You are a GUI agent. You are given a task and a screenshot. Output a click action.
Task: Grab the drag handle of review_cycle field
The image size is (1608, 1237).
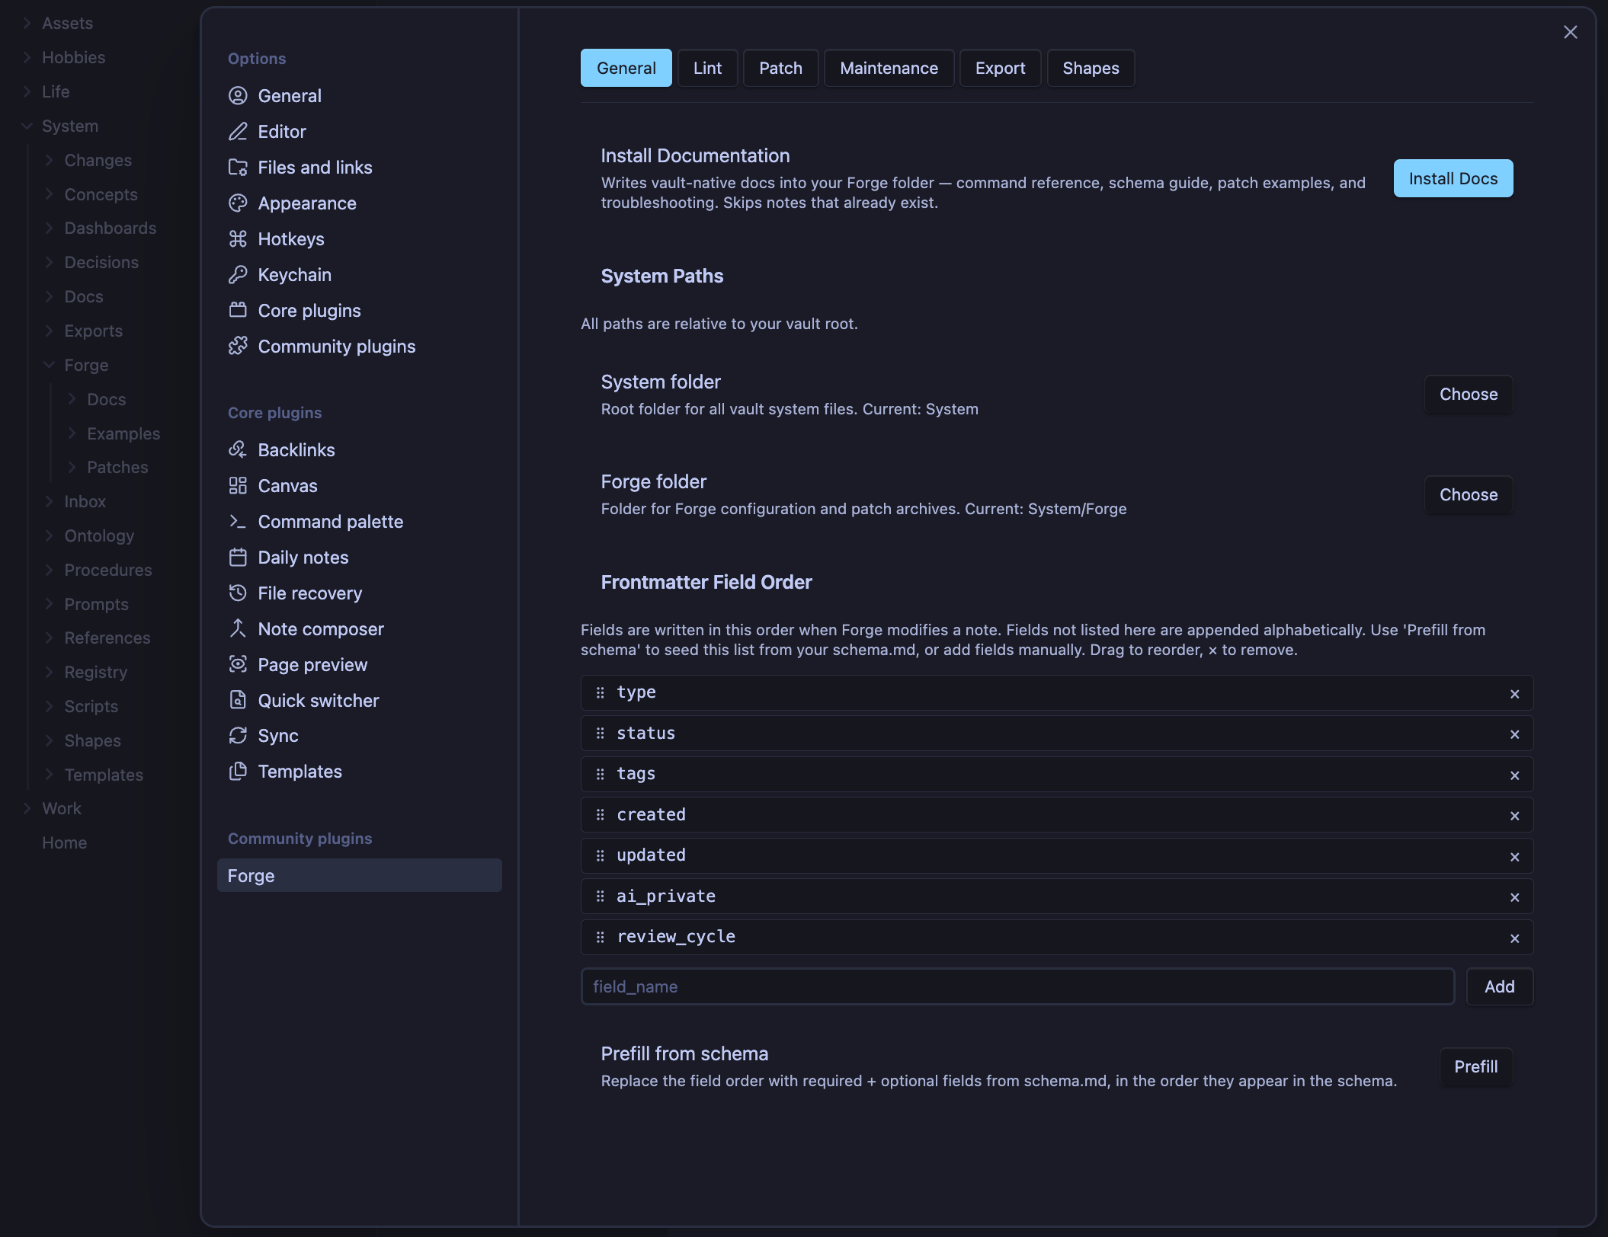pos(601,938)
